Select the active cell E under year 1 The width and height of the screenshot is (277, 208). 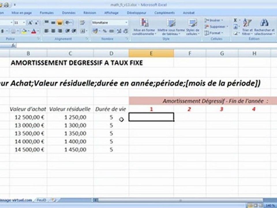(x=151, y=117)
